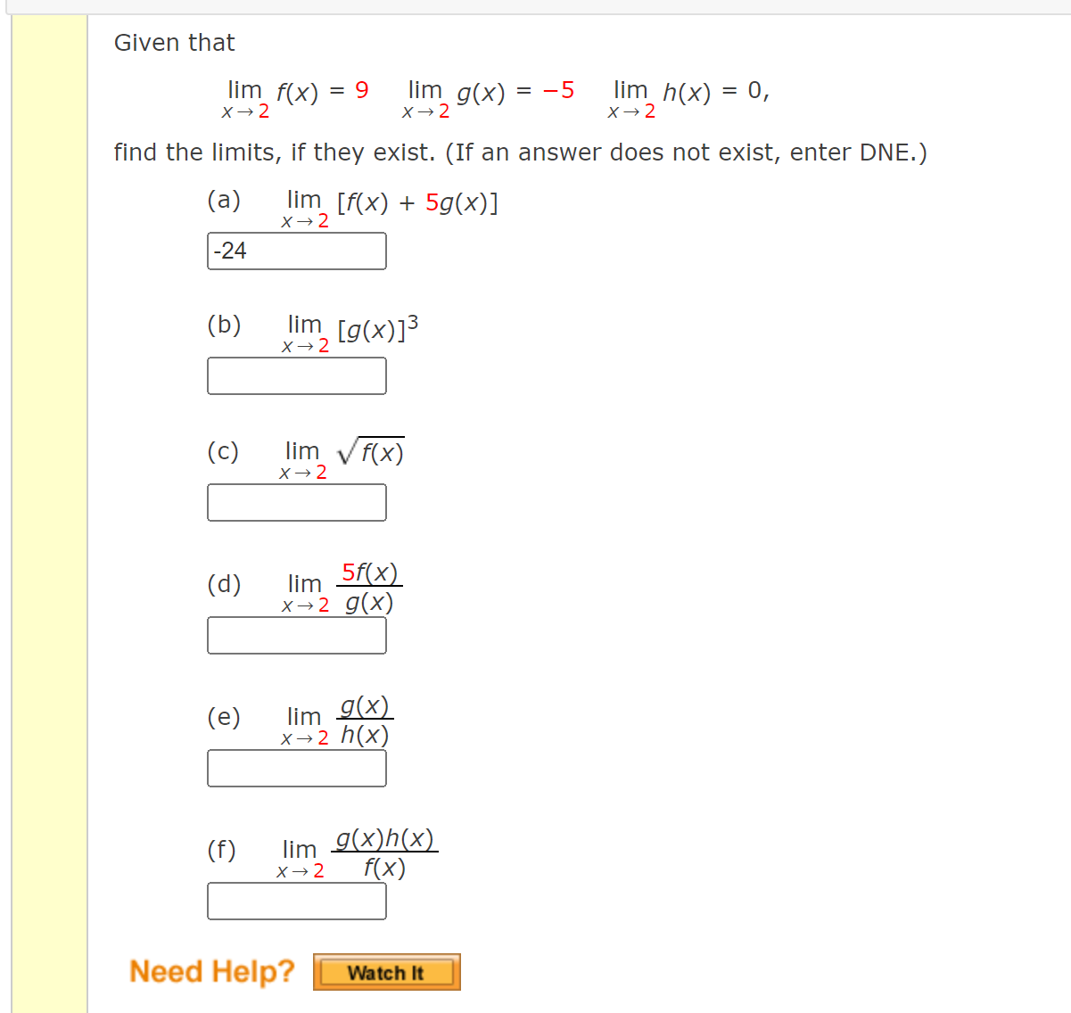Click the empty box for part (e)

(297, 768)
